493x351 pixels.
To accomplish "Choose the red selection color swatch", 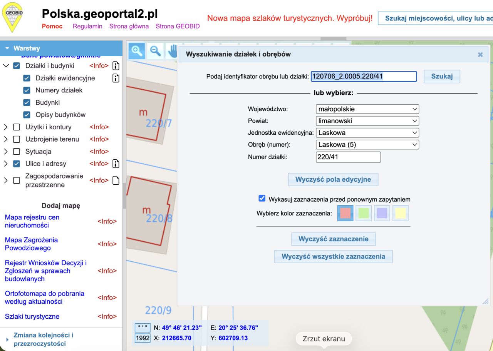I will 345,213.
